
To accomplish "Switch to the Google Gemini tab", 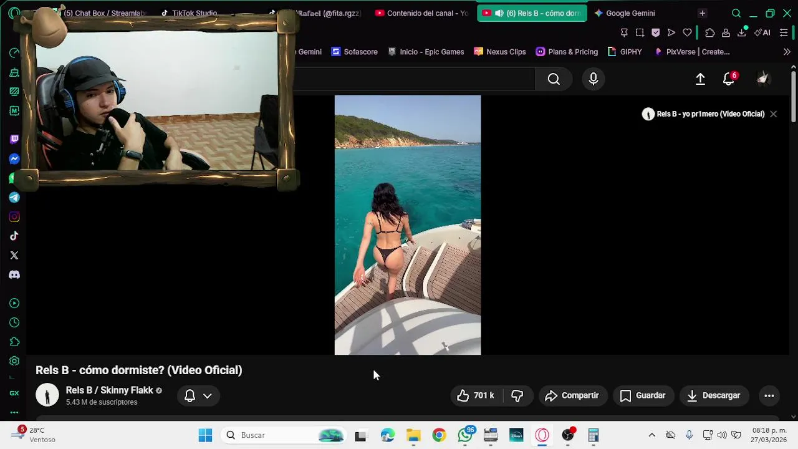I will tap(625, 13).
